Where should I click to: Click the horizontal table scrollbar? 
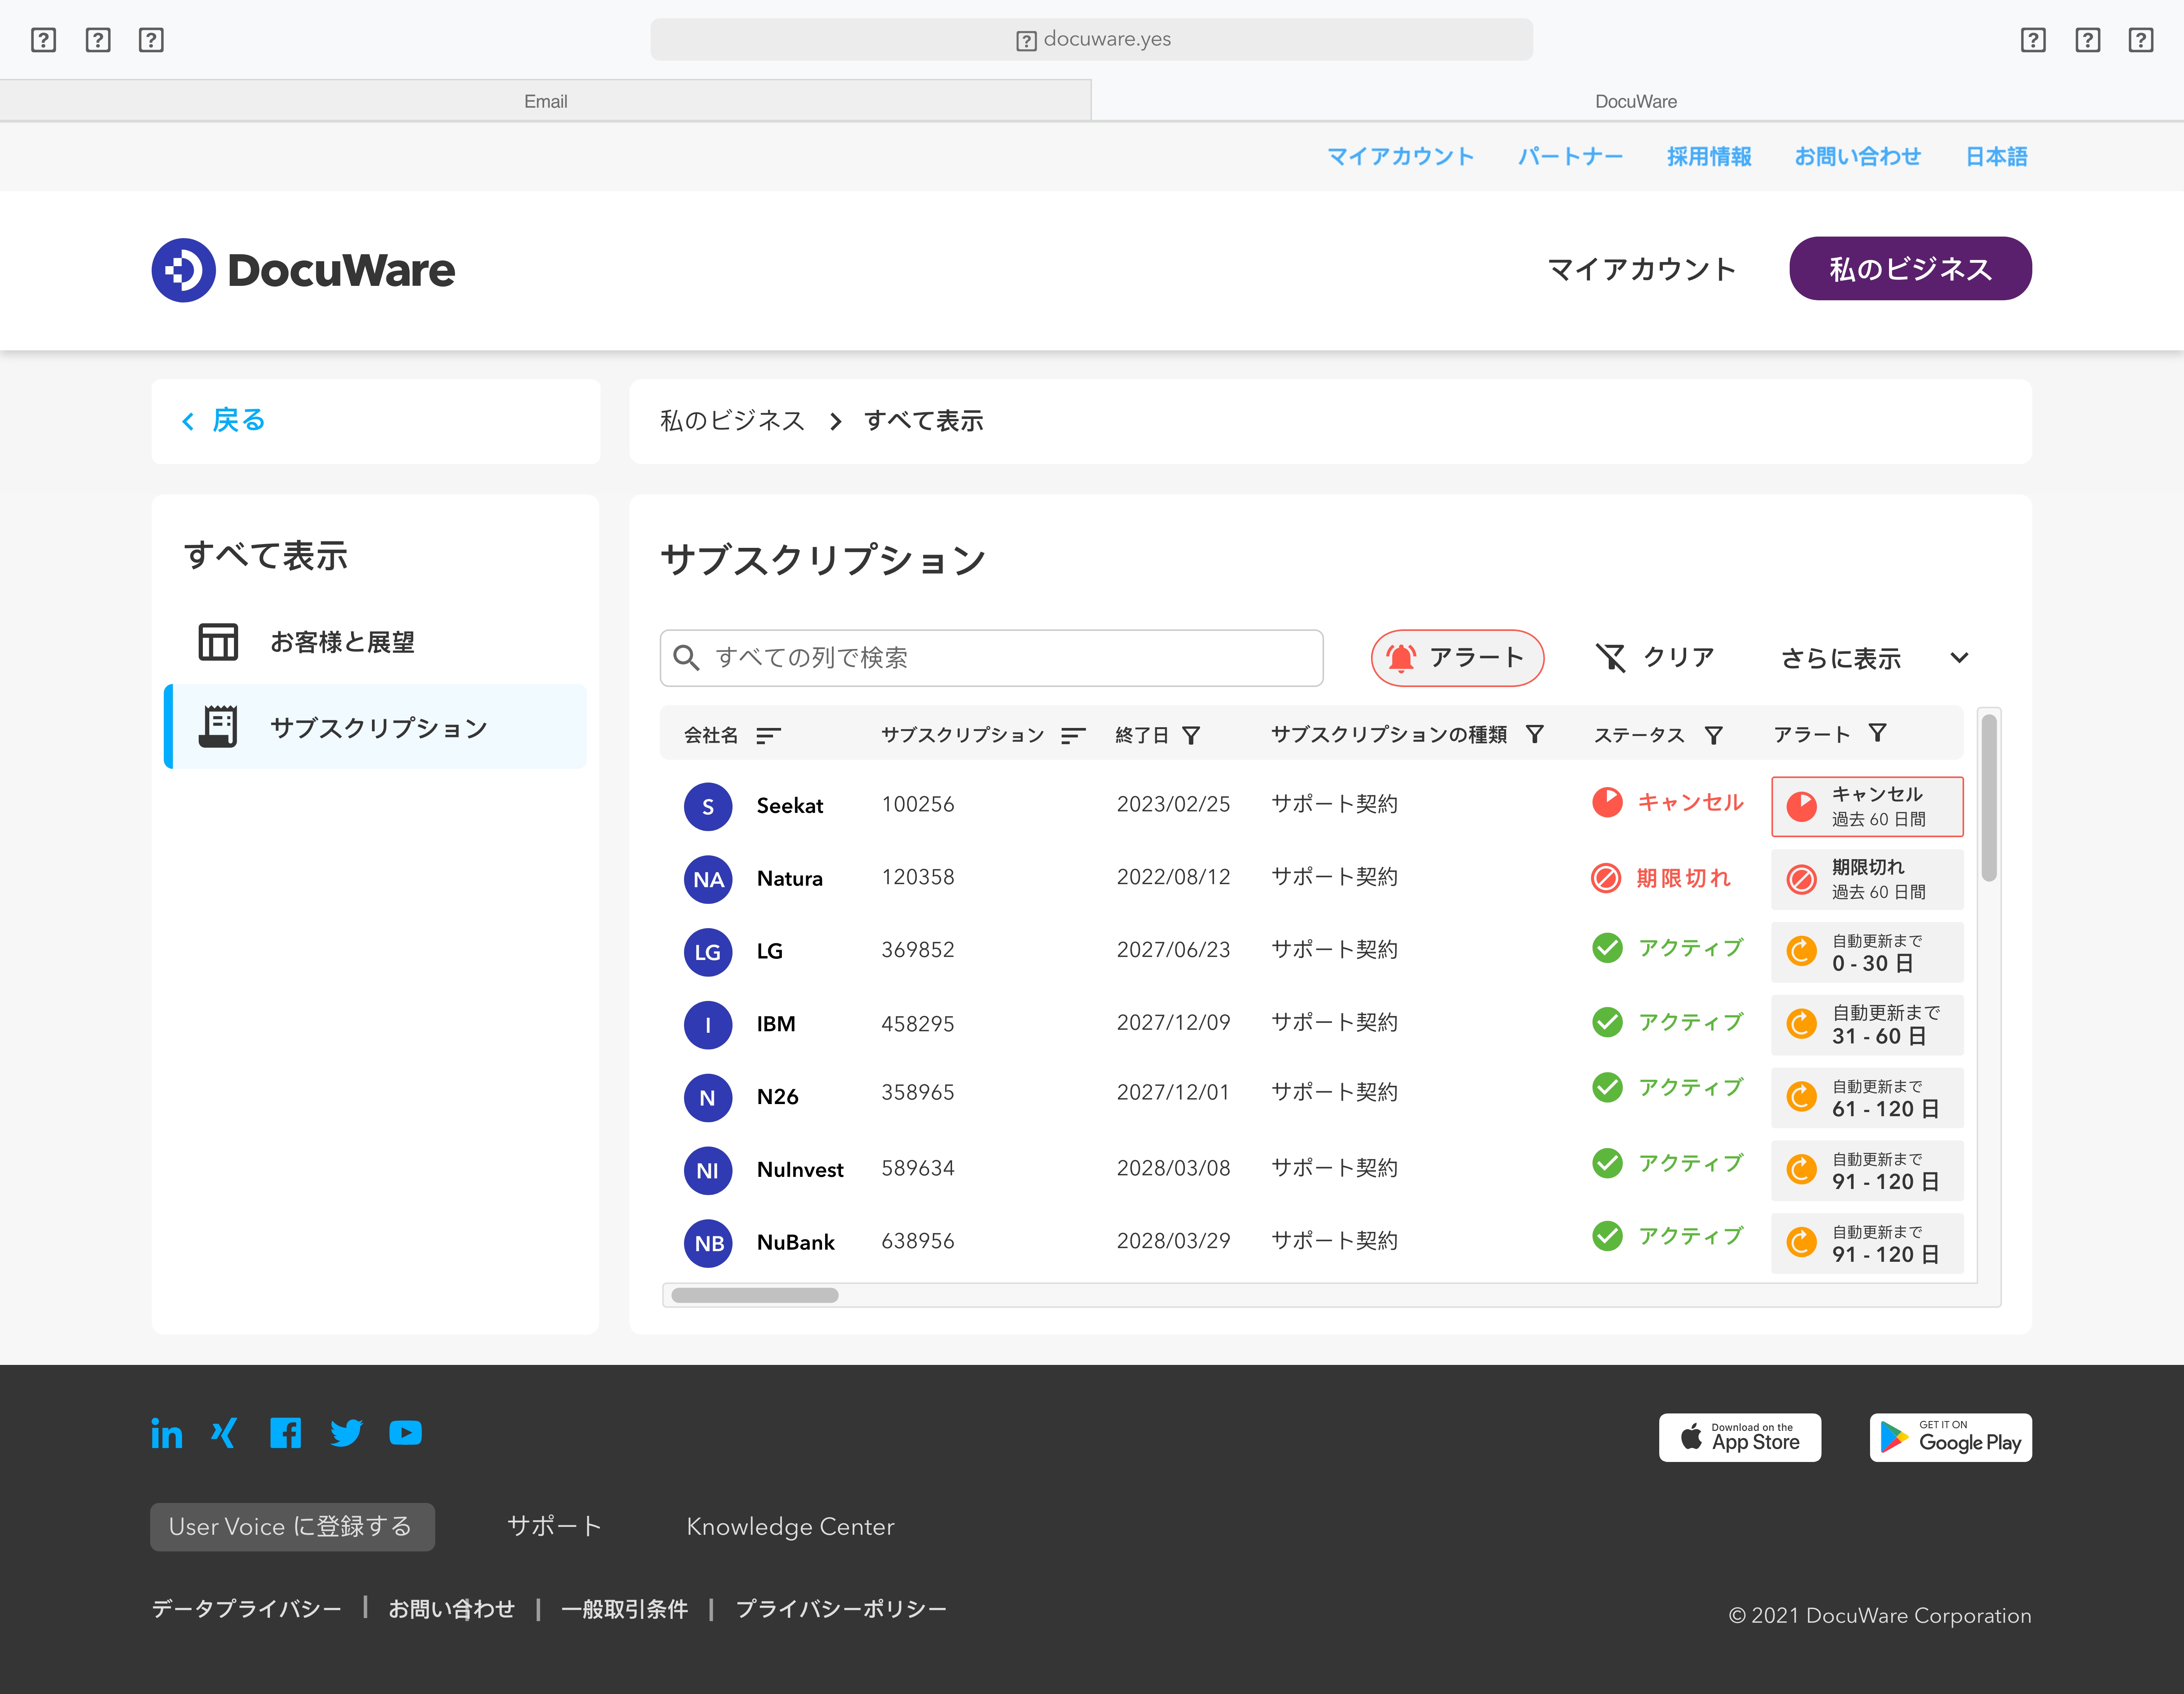[755, 1295]
